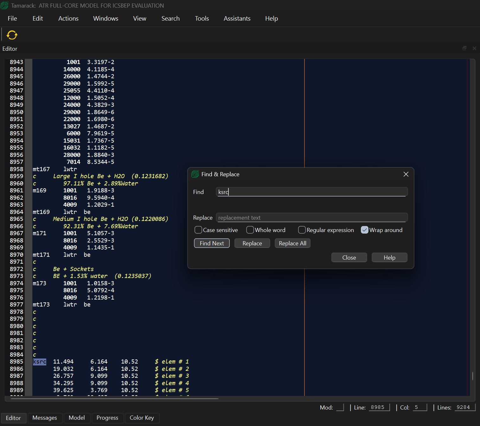The height and width of the screenshot is (426, 480).
Task: Open the Tools menu
Action: click(202, 18)
